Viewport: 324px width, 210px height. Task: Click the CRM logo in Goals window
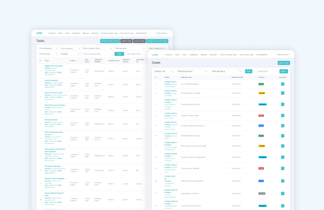point(155,55)
